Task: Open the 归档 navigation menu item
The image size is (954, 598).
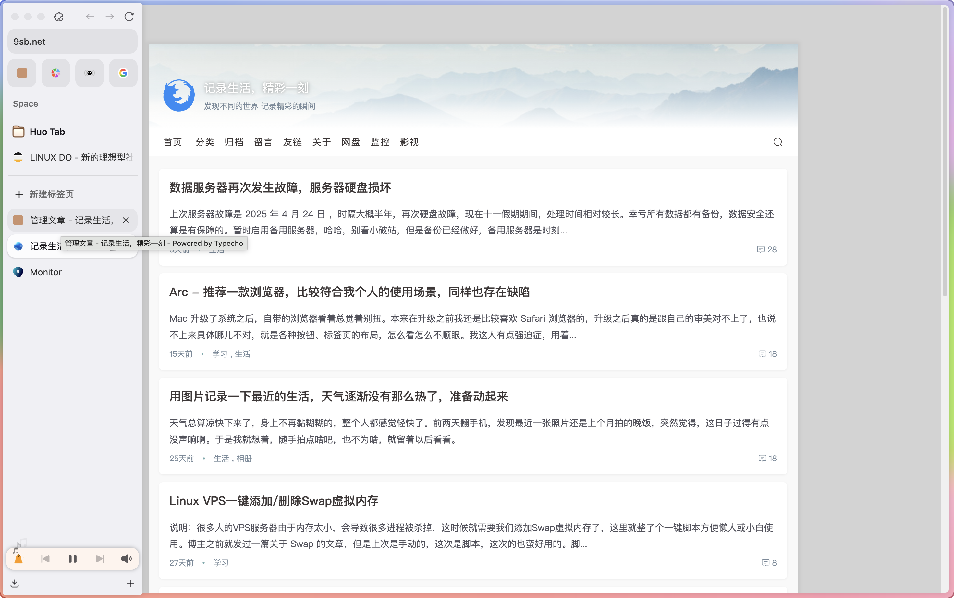Action: click(234, 142)
